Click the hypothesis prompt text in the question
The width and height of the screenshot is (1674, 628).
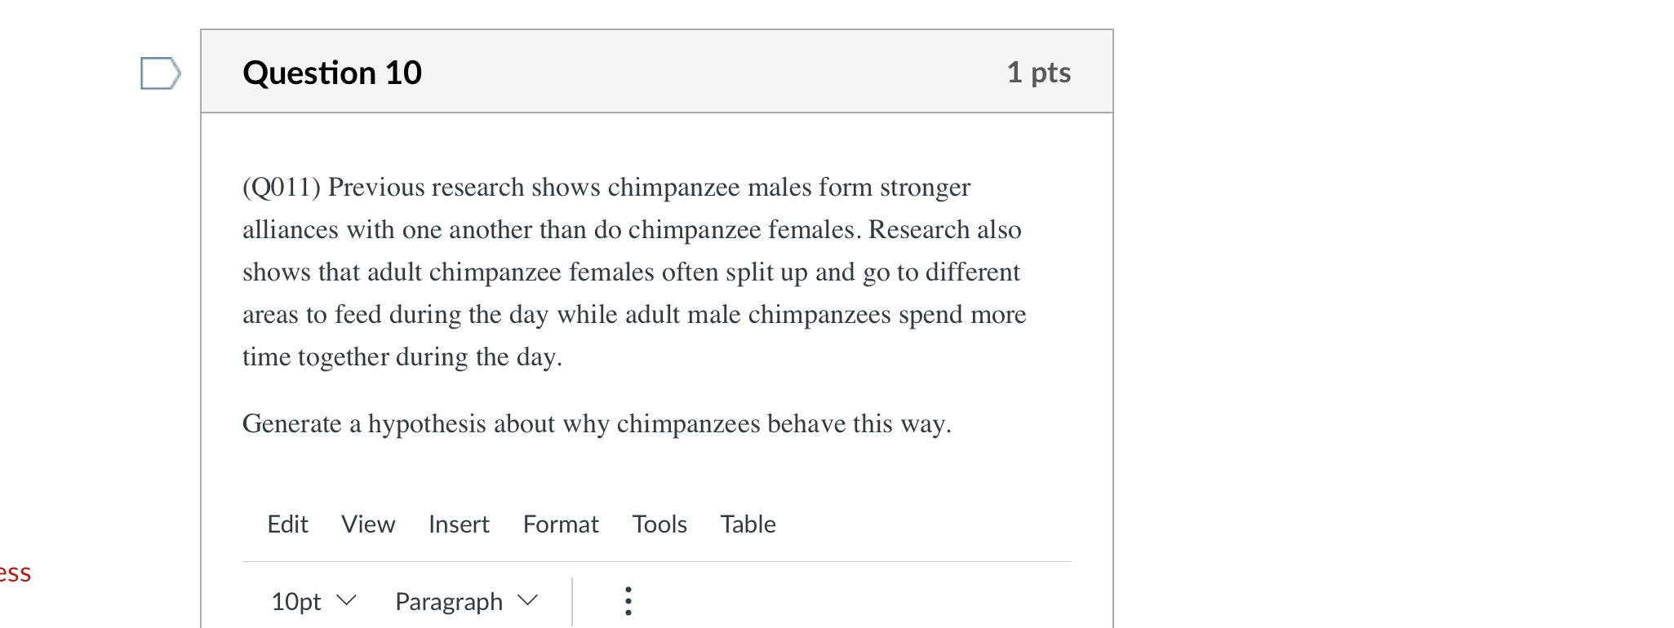click(597, 424)
